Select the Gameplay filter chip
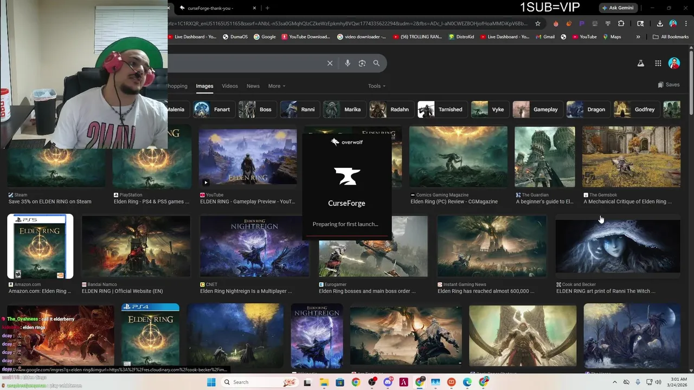Viewport: 694px width, 390px height. pos(537,109)
